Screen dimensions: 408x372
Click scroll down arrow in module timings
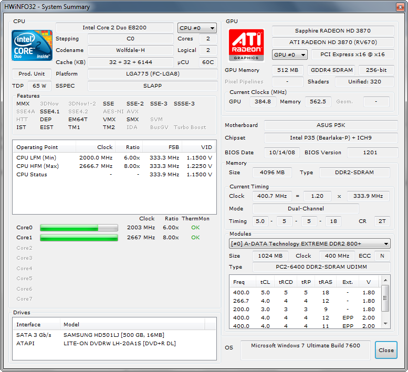385,324
